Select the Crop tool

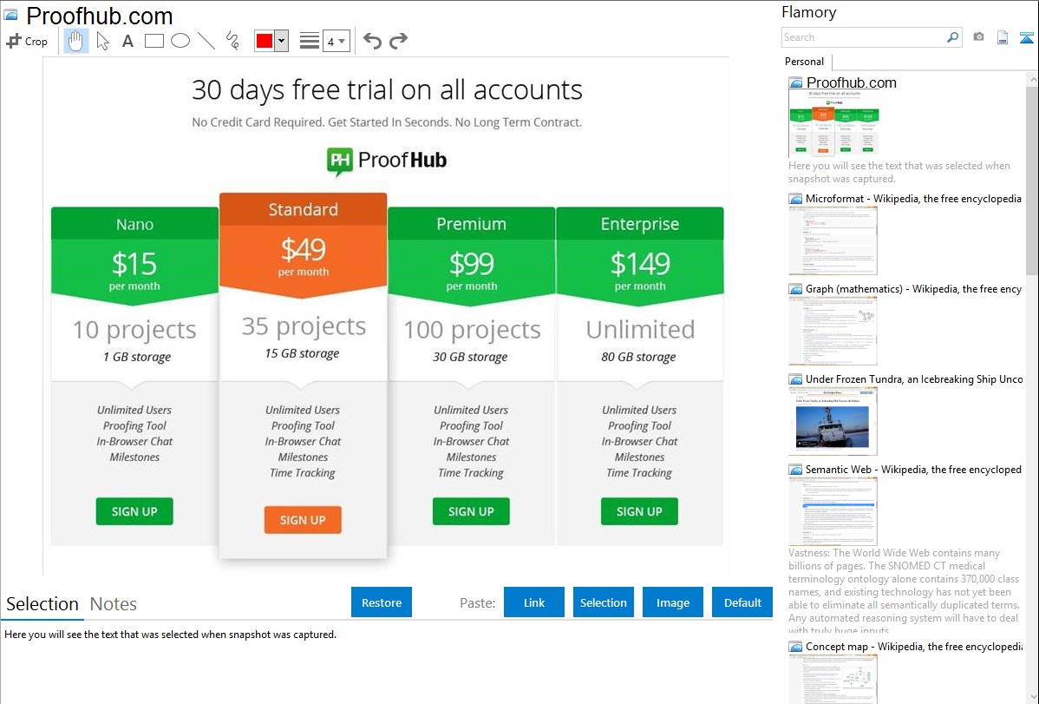pos(27,41)
